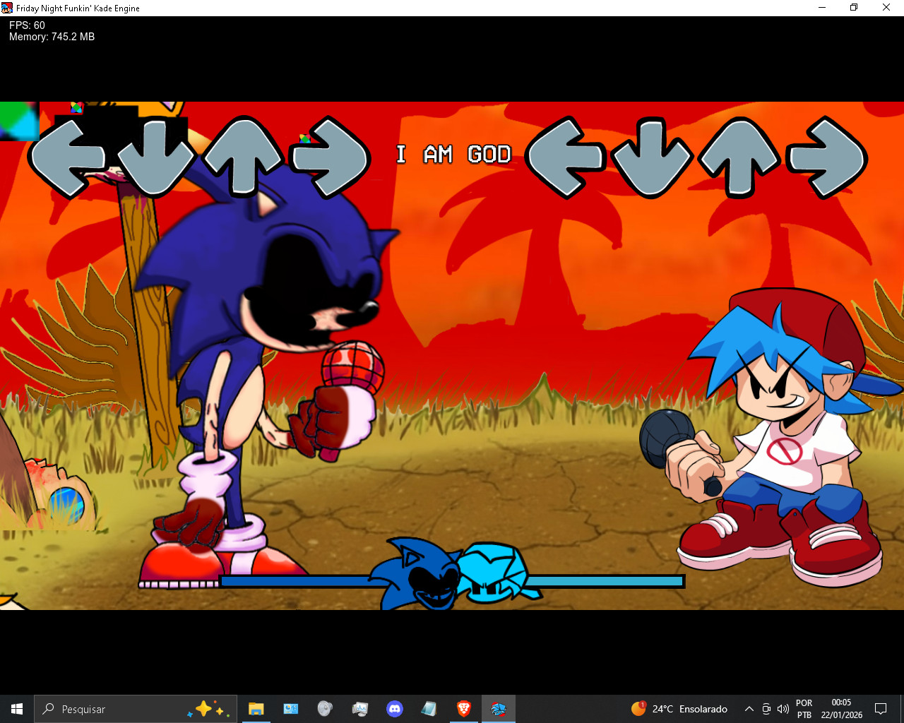Screen dimensions: 904x723
Task: Click the player's down arrow receptor
Action: pyautogui.click(x=651, y=157)
